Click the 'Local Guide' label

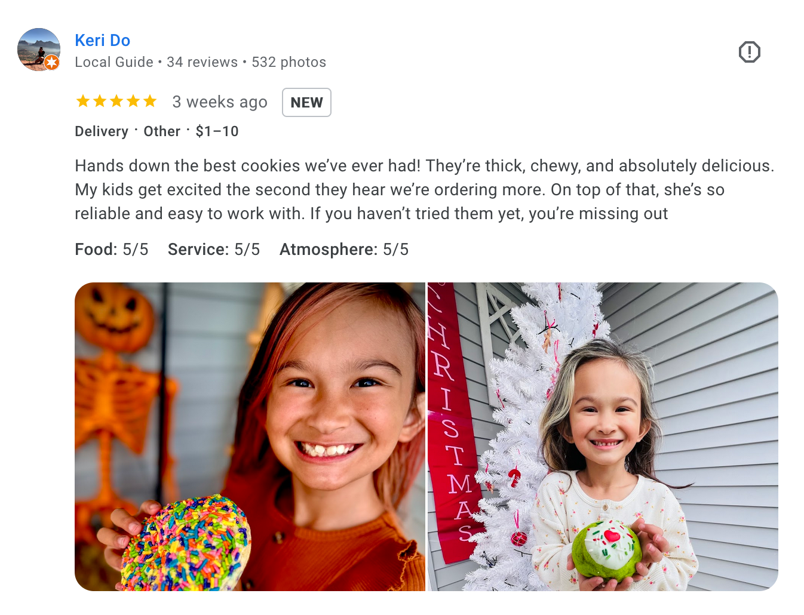[114, 62]
